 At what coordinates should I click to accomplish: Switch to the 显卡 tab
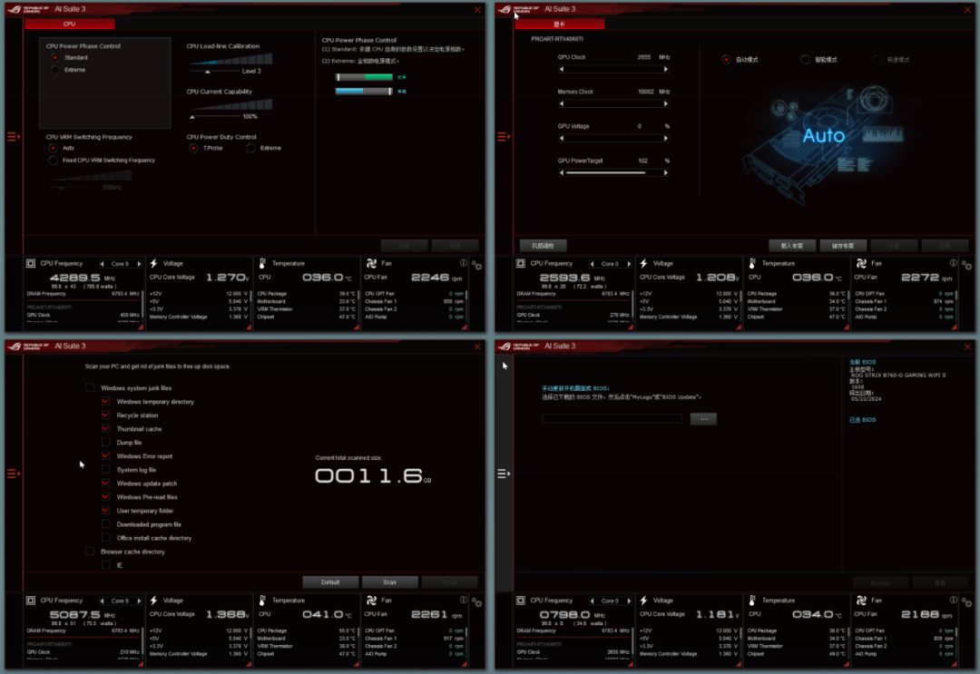coord(559,24)
